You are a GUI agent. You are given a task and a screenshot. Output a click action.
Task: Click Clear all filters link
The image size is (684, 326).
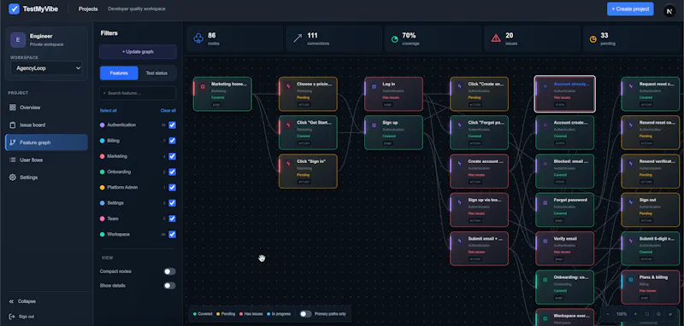[168, 111]
